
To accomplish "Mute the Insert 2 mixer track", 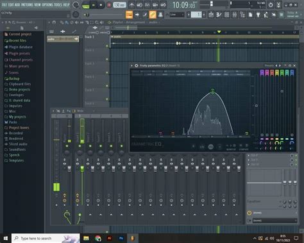I will click(90, 146).
